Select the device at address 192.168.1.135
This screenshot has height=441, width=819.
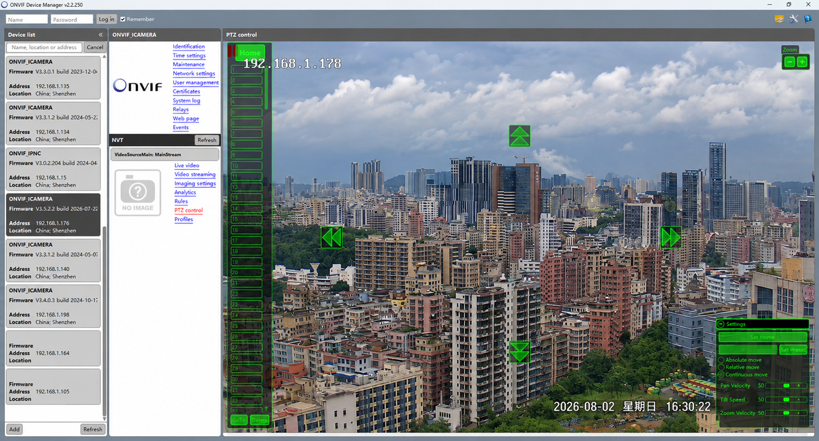click(x=53, y=77)
